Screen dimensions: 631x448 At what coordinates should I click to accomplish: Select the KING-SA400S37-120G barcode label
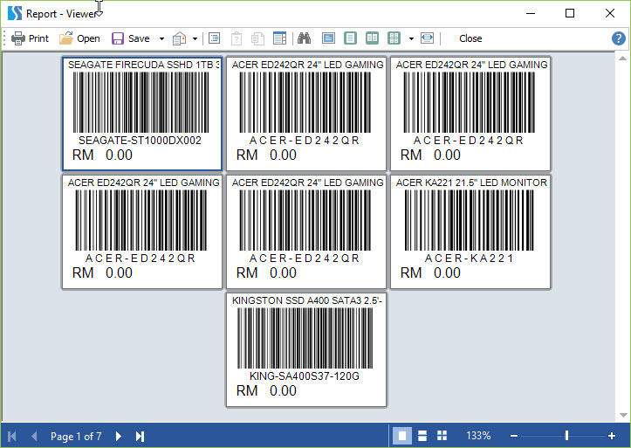click(306, 349)
